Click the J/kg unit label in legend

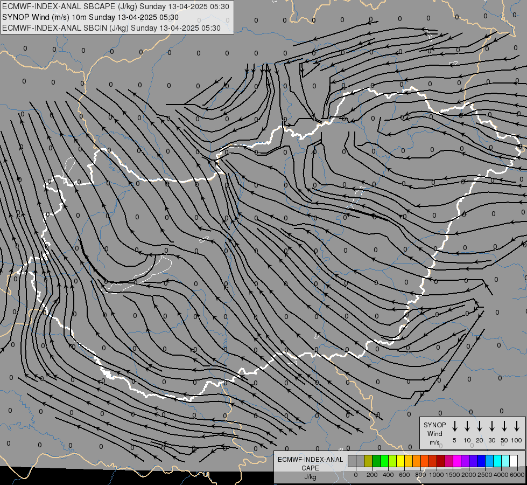point(310,477)
